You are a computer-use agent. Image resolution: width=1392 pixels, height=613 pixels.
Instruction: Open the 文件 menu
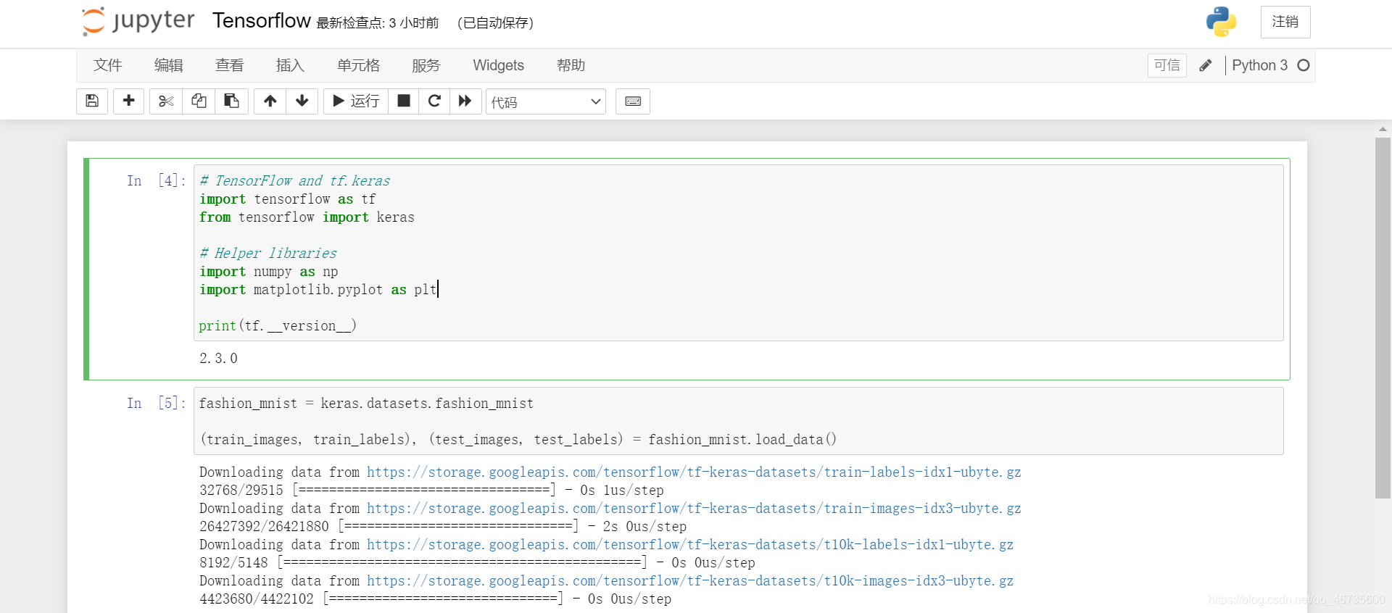(107, 65)
